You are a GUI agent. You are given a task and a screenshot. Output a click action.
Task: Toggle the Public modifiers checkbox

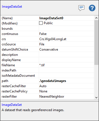coord(41,23)
